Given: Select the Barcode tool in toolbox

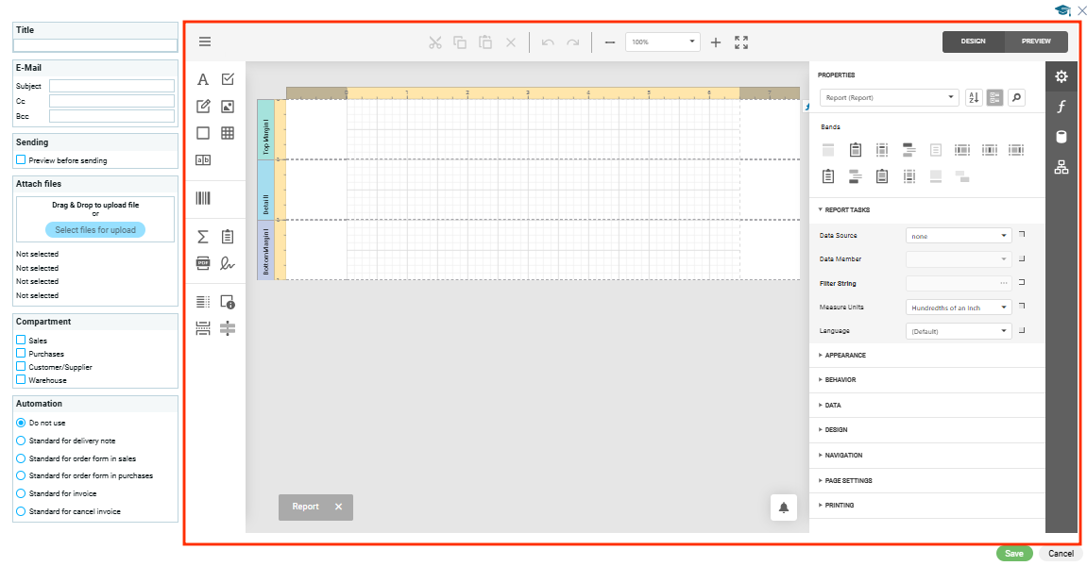Looking at the screenshot, I should (x=203, y=198).
